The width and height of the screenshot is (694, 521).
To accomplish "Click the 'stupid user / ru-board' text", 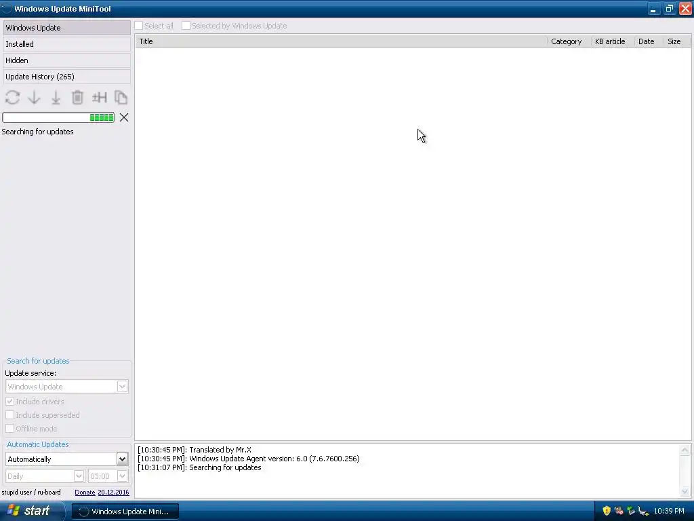I will point(31,493).
